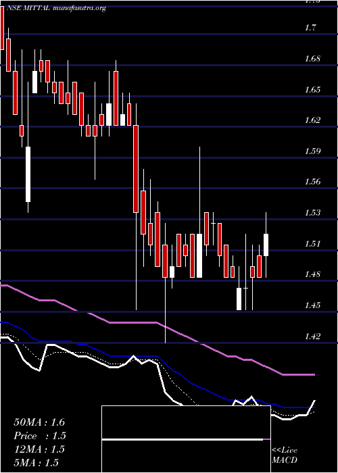The width and height of the screenshot is (338, 473).
Task: Click the 5MA : 1.5 legend text
Action: (37, 463)
